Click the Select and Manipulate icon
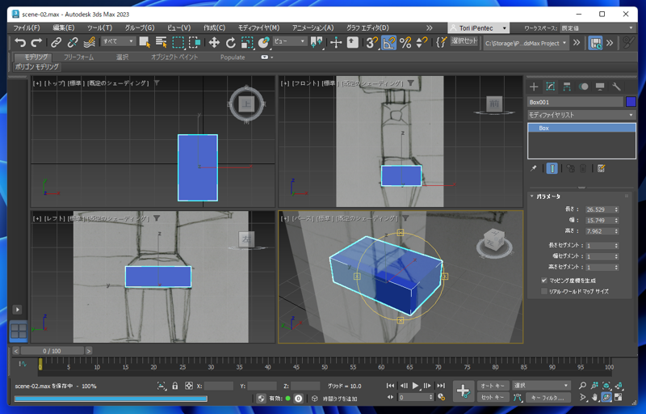646x414 pixels. click(336, 42)
